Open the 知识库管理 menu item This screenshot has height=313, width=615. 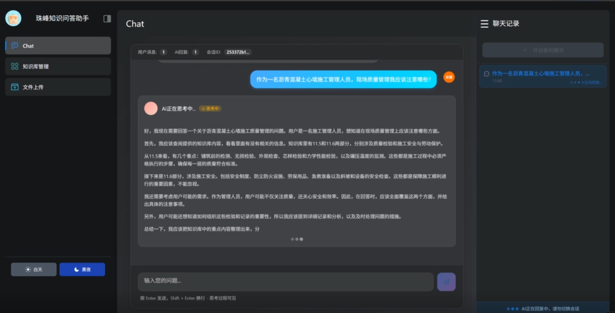click(x=58, y=67)
